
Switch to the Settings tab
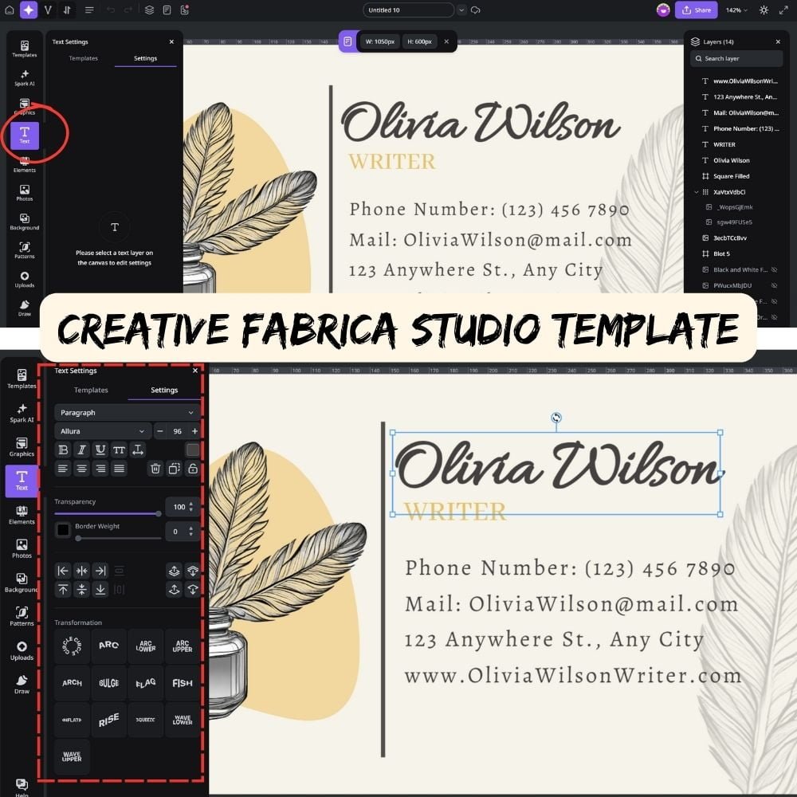164,390
